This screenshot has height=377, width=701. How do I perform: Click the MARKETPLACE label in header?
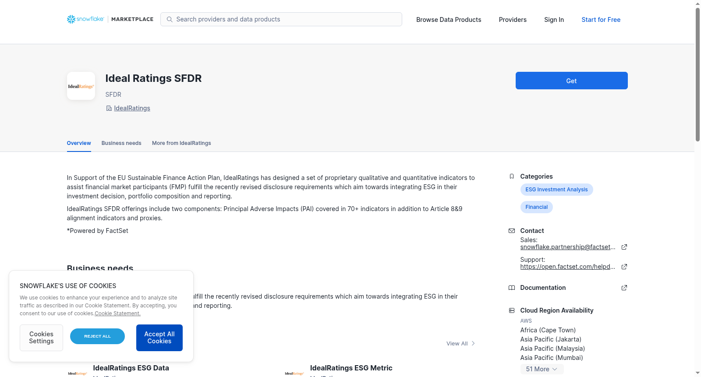pyautogui.click(x=132, y=19)
